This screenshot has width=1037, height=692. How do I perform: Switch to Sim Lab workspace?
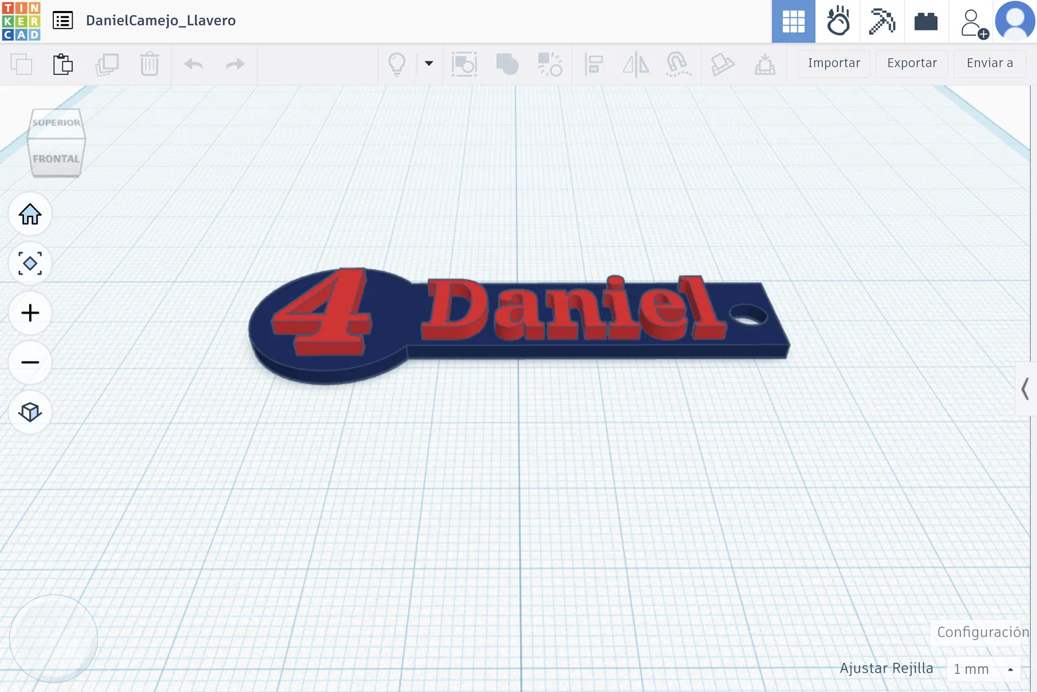point(838,21)
